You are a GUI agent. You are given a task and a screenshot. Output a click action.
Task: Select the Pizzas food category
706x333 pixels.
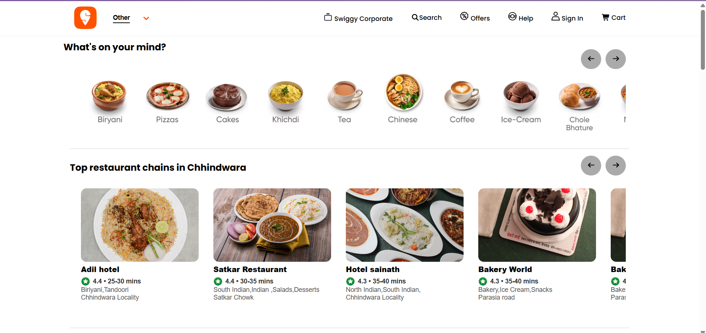pos(167,97)
